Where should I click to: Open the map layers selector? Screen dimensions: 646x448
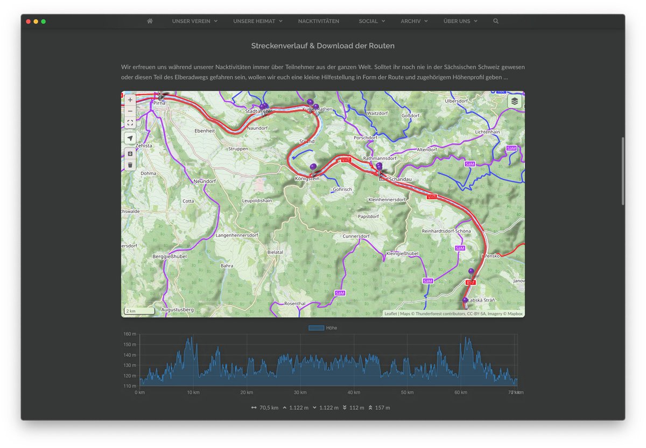[515, 101]
